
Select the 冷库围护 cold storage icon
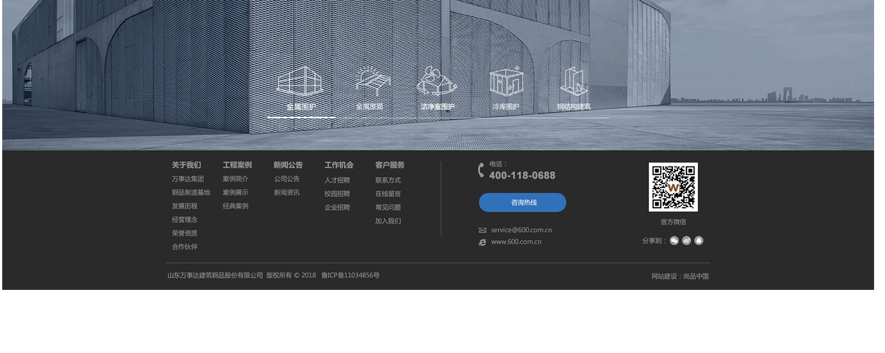[x=506, y=82]
